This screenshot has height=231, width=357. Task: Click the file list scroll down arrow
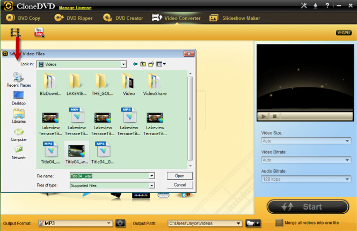click(x=191, y=166)
